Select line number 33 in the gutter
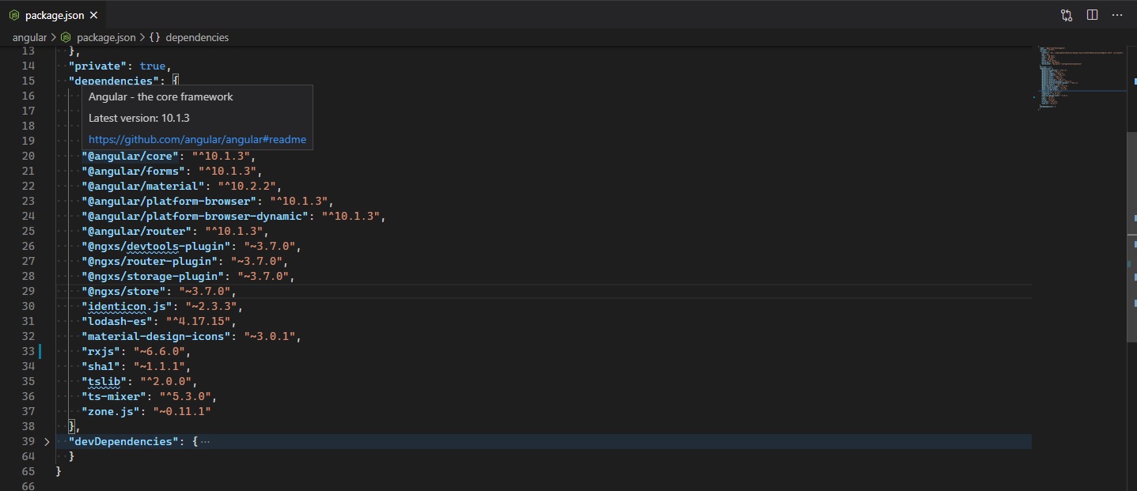 tap(28, 351)
